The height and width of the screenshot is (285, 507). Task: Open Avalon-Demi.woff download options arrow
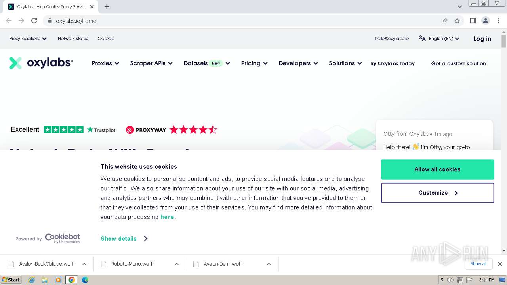[x=269, y=264]
